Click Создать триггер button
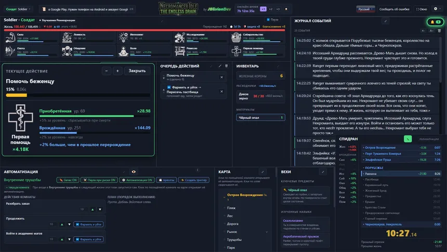This screenshot has height=252, width=447. click(x=193, y=180)
